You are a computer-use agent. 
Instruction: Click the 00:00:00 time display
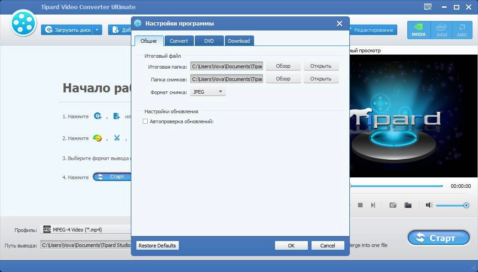461,186
